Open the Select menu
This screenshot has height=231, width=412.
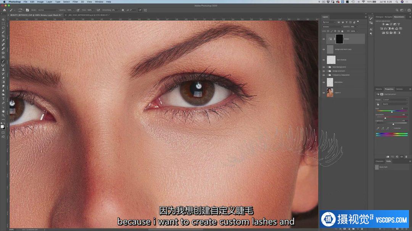click(66, 2)
